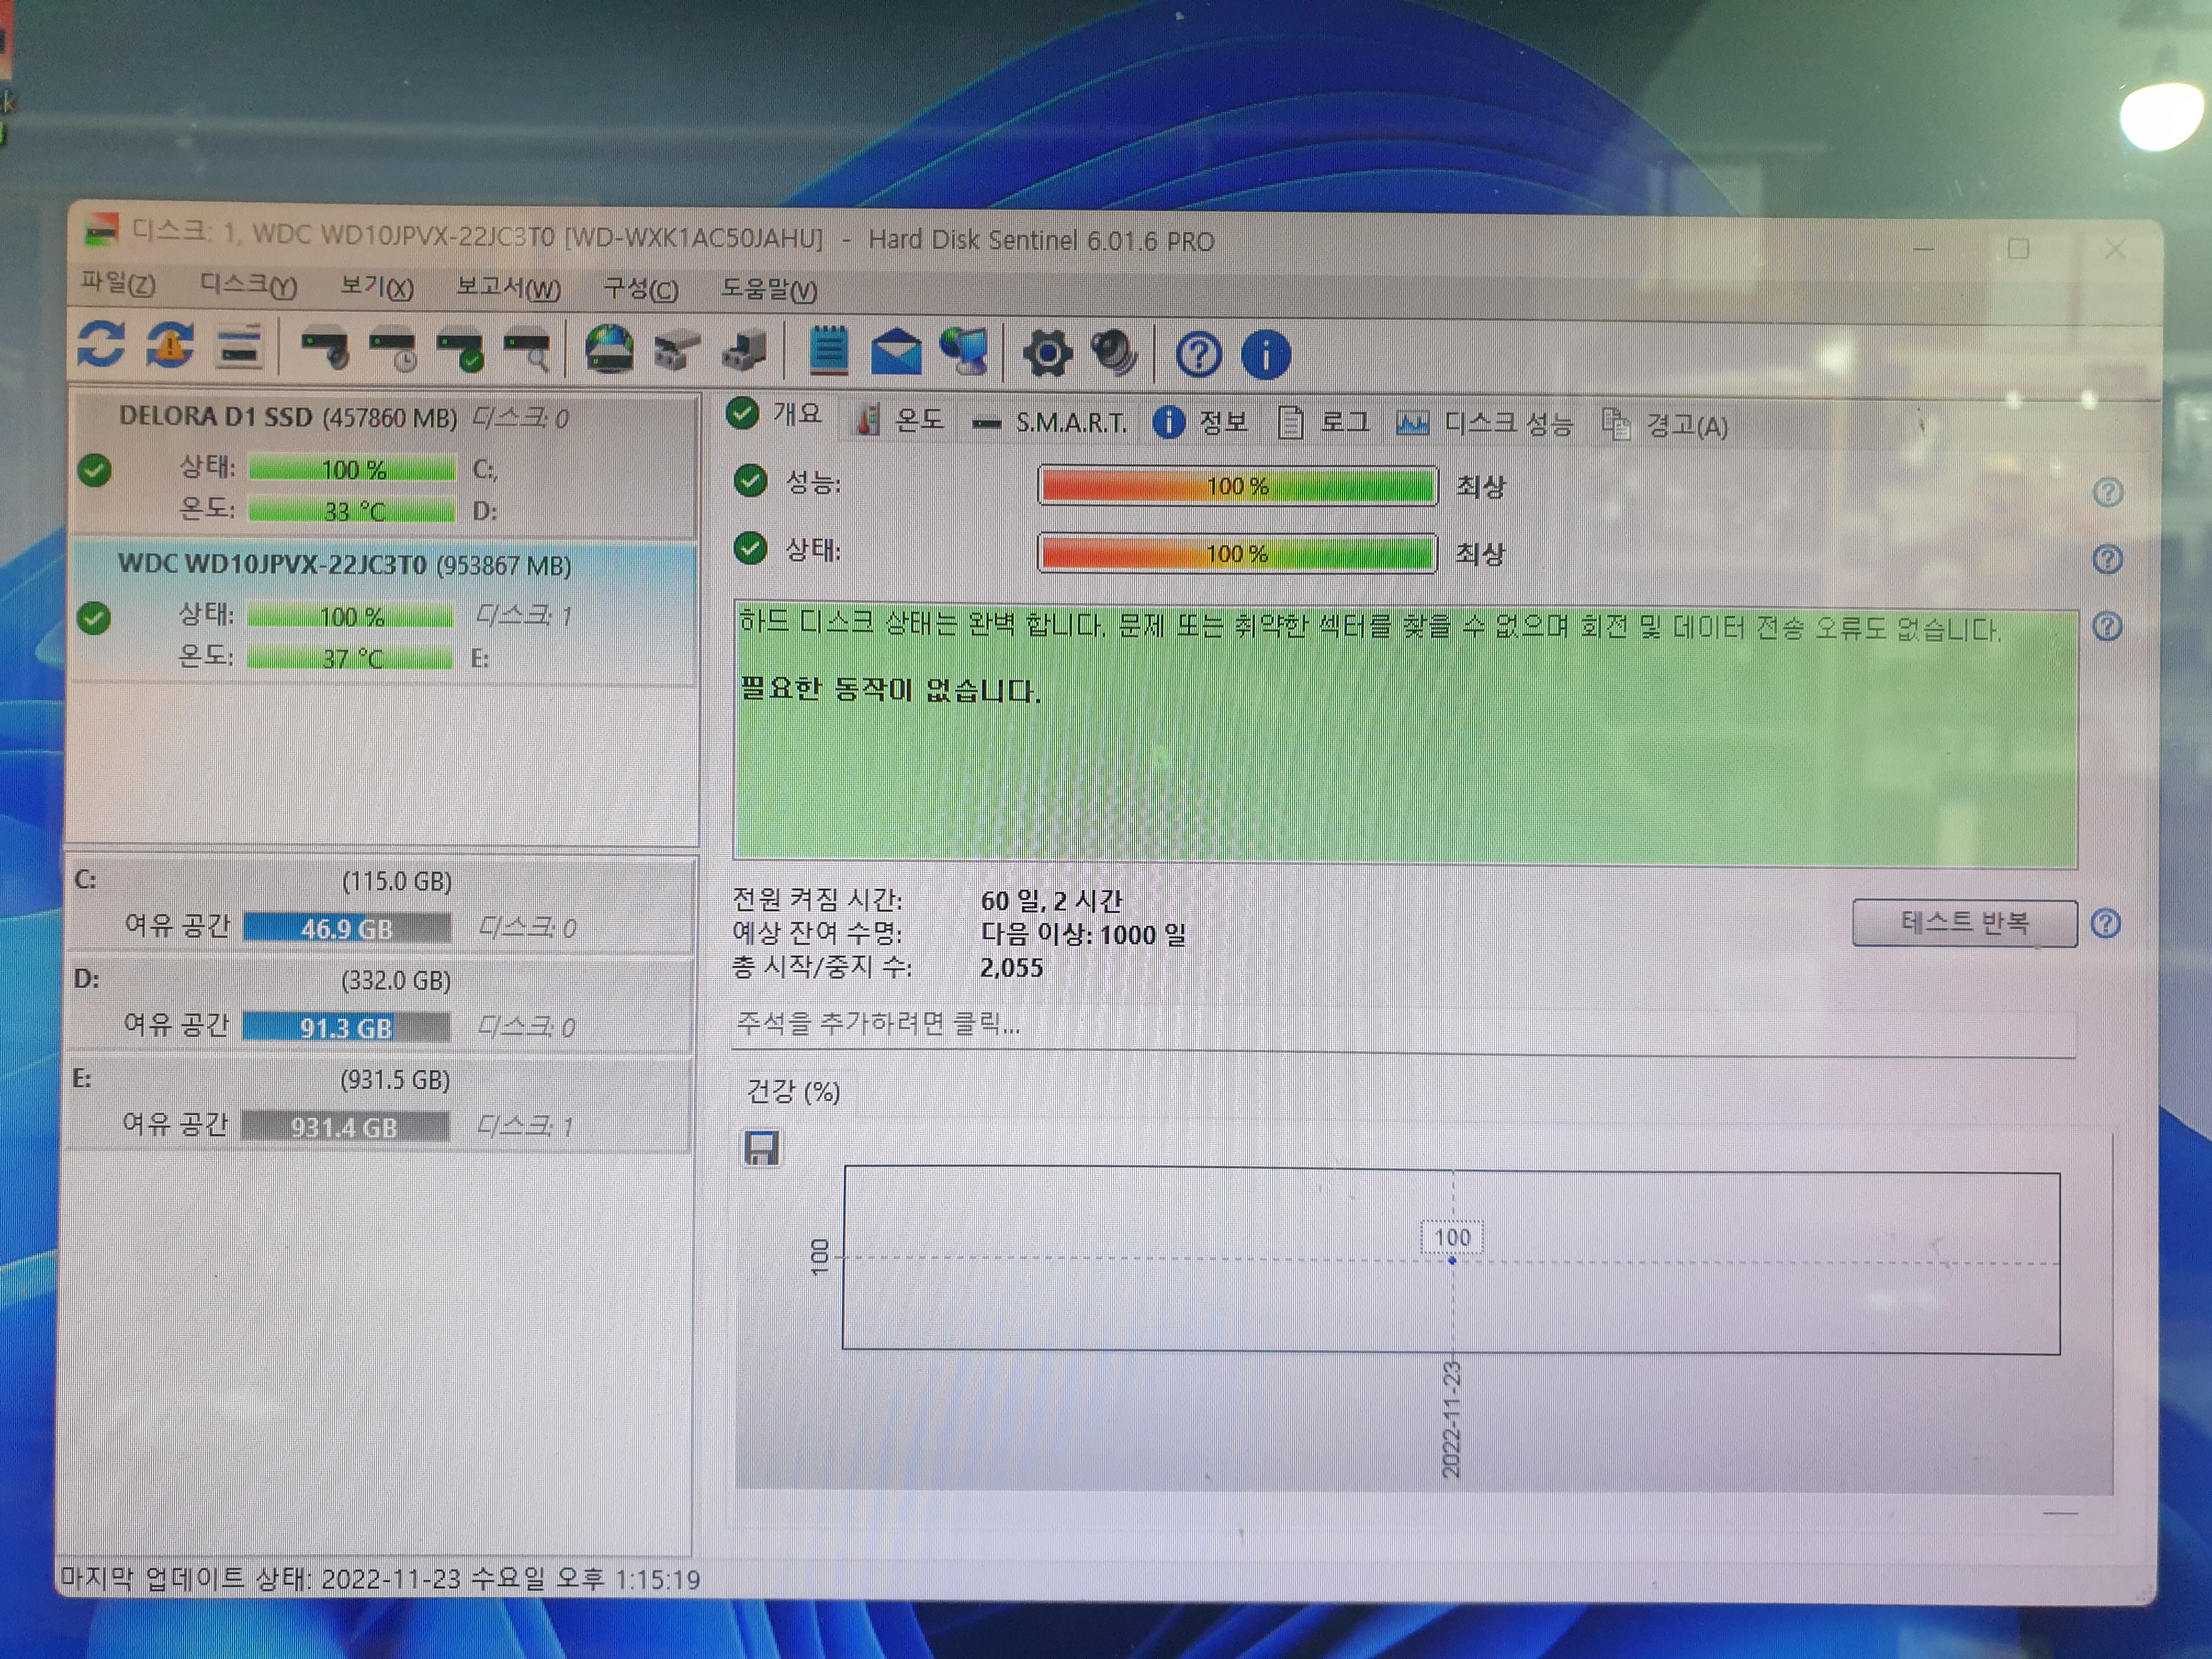Viewport: 2212px width, 1659px height.
Task: Click the 테스트 반복 button
Action: point(1964,922)
